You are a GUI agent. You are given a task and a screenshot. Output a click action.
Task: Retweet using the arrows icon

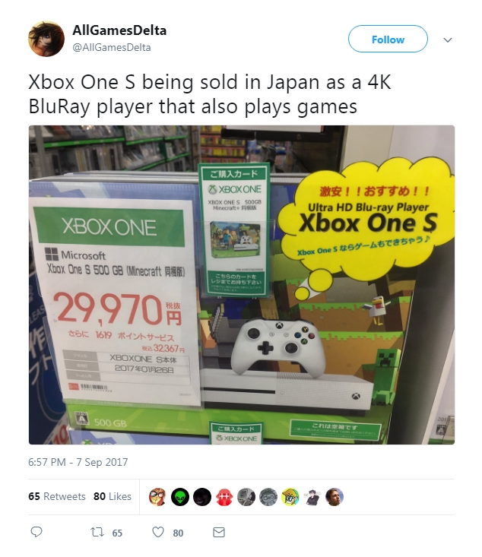click(97, 532)
